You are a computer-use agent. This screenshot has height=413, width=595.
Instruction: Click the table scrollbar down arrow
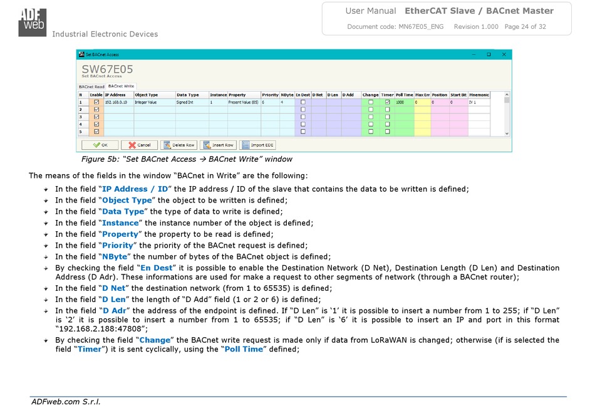[x=507, y=133]
